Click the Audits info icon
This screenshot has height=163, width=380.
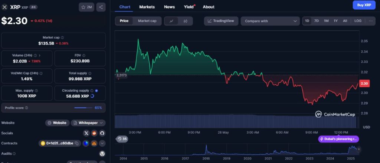coord(14,154)
